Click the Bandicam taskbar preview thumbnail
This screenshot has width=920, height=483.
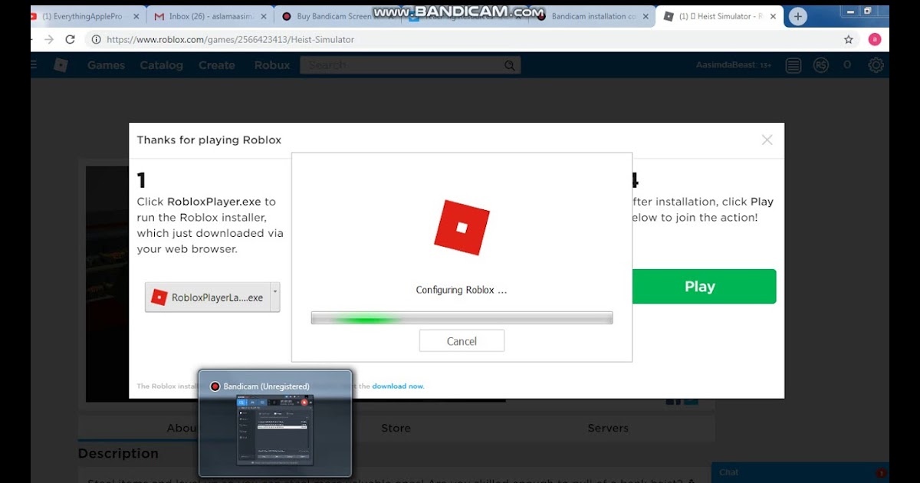(275, 430)
